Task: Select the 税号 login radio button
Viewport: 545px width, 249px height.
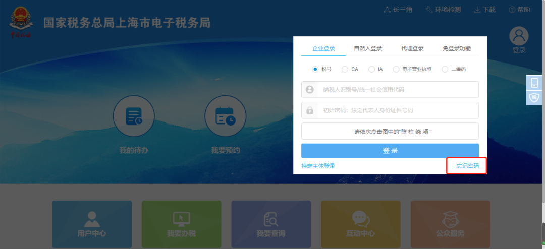Action: [315, 69]
